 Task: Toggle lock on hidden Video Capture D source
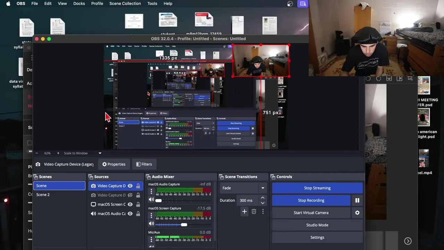138,195
